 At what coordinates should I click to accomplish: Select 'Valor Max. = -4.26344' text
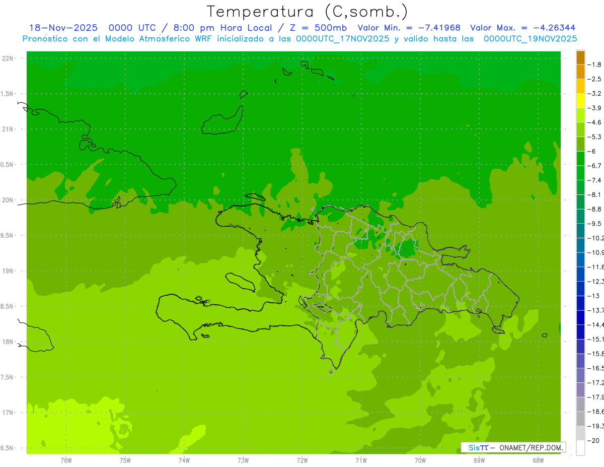click(x=522, y=28)
